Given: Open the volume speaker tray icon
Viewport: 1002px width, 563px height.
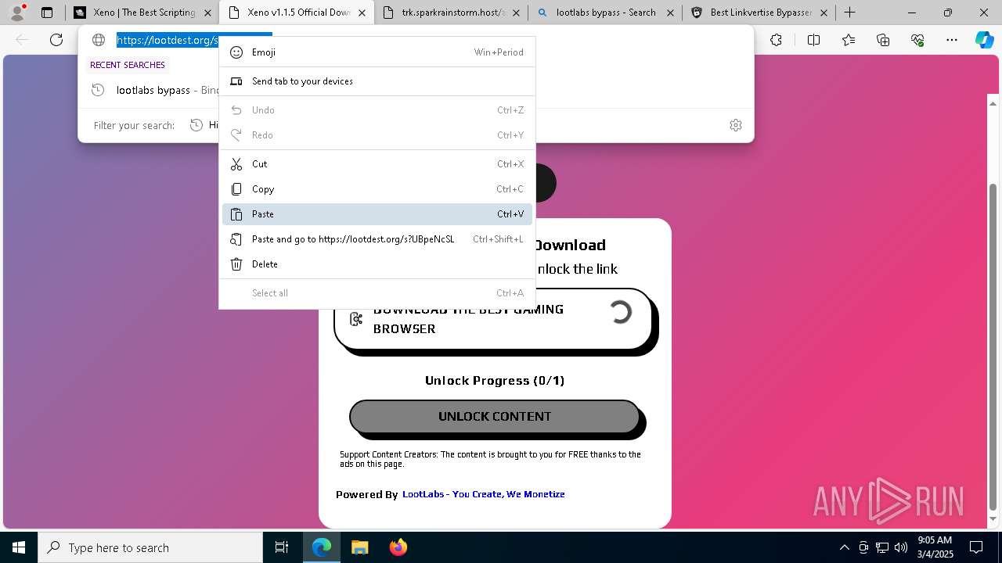Looking at the screenshot, I should tap(900, 547).
